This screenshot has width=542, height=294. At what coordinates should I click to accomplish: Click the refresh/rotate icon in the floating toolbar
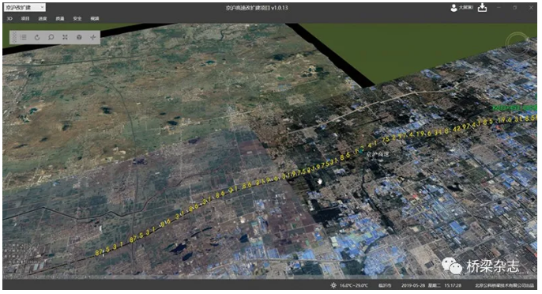click(x=37, y=37)
